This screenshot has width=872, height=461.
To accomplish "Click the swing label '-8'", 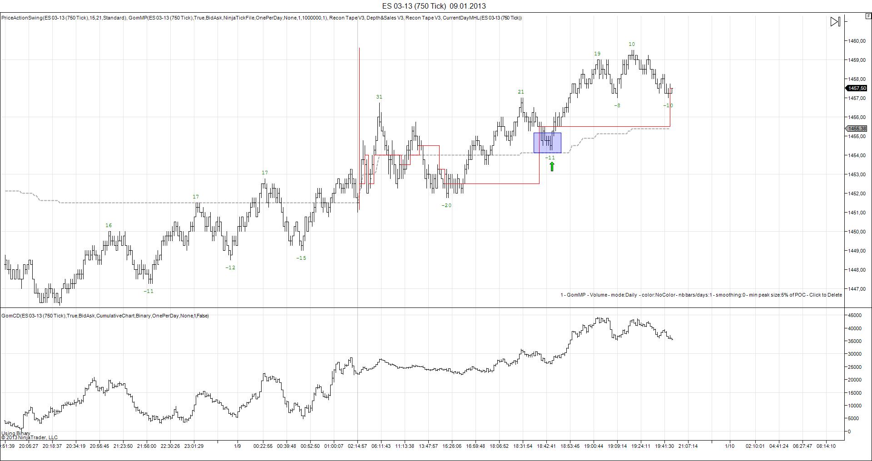I will pyautogui.click(x=617, y=105).
